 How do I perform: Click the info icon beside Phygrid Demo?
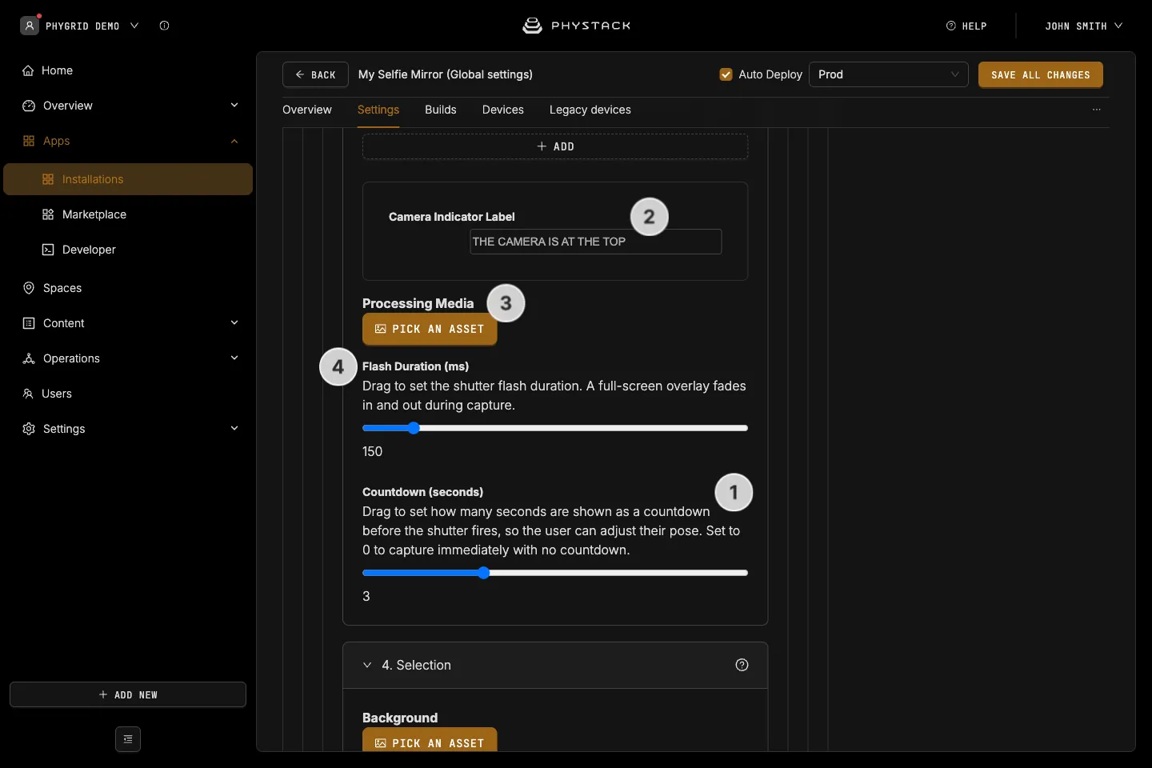(x=164, y=26)
